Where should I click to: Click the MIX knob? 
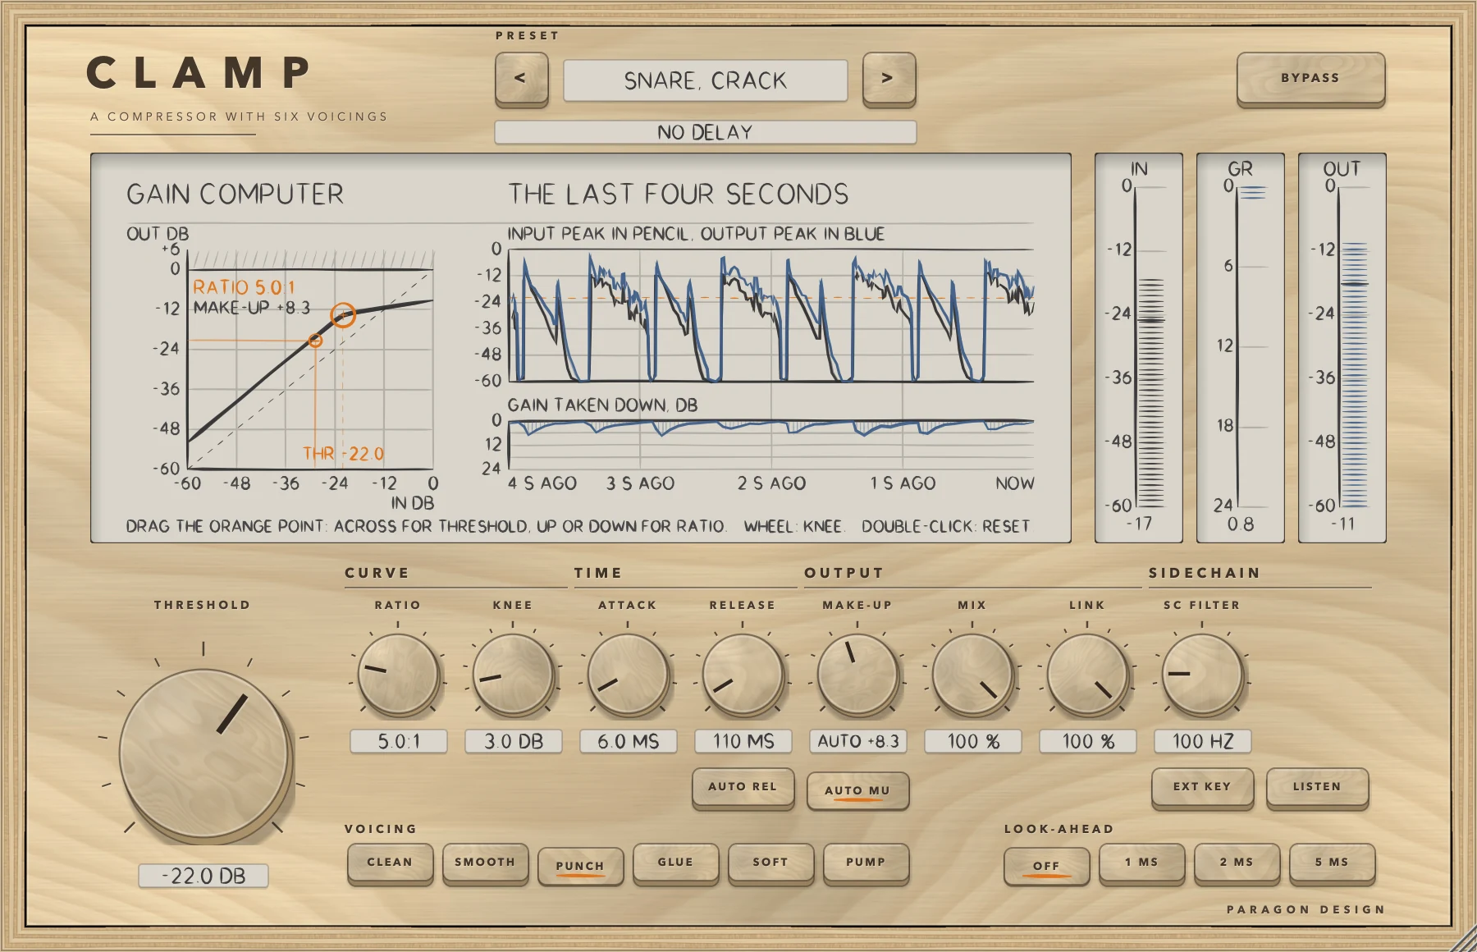click(x=972, y=675)
